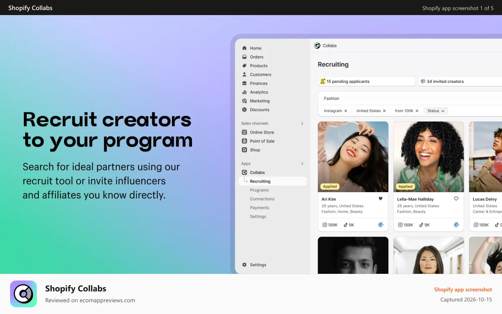Image resolution: width=502 pixels, height=314 pixels.
Task: Click the invited creators chat icon
Action: pos(423,81)
